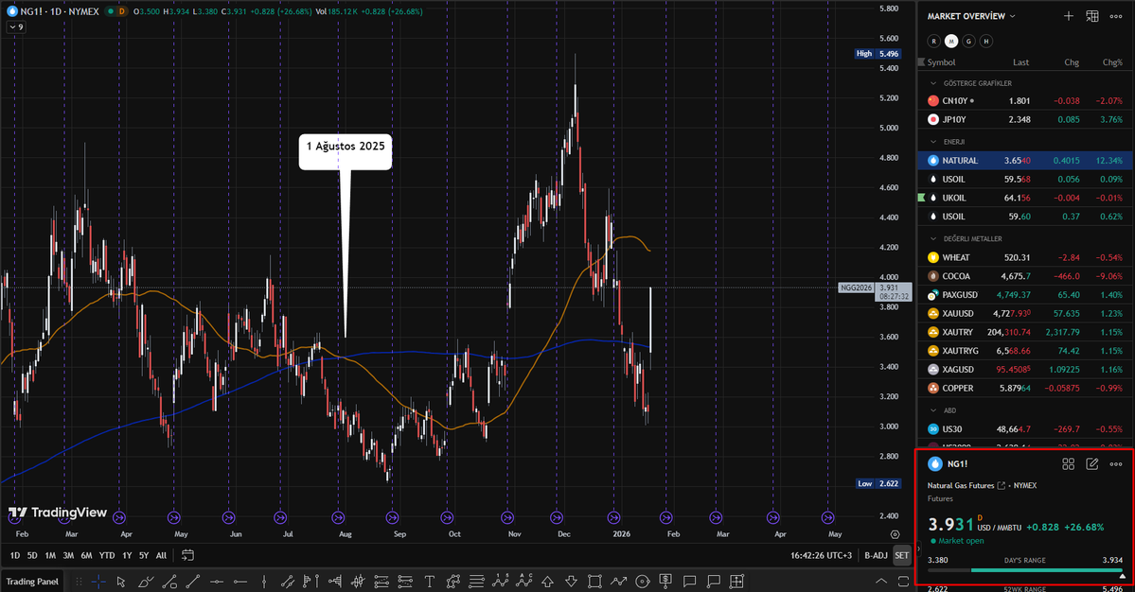
Task: Select the arrow pointer tool
Action: point(121,582)
